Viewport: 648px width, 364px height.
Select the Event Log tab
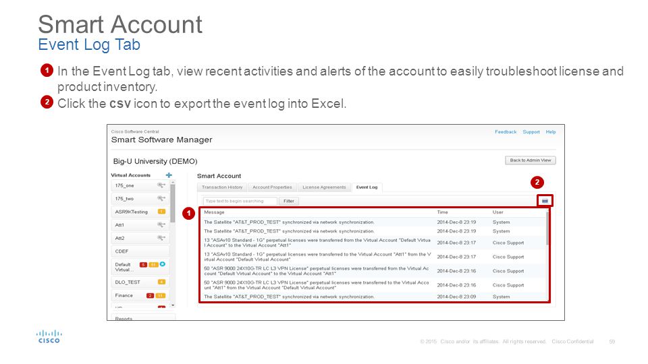(367, 187)
